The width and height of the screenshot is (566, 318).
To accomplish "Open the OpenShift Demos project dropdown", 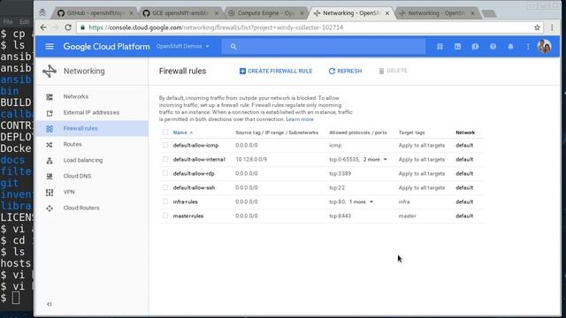I will (x=183, y=47).
